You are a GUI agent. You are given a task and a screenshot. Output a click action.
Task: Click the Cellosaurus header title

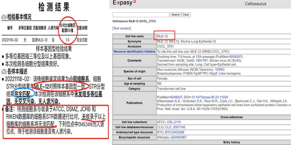coord(256,4)
